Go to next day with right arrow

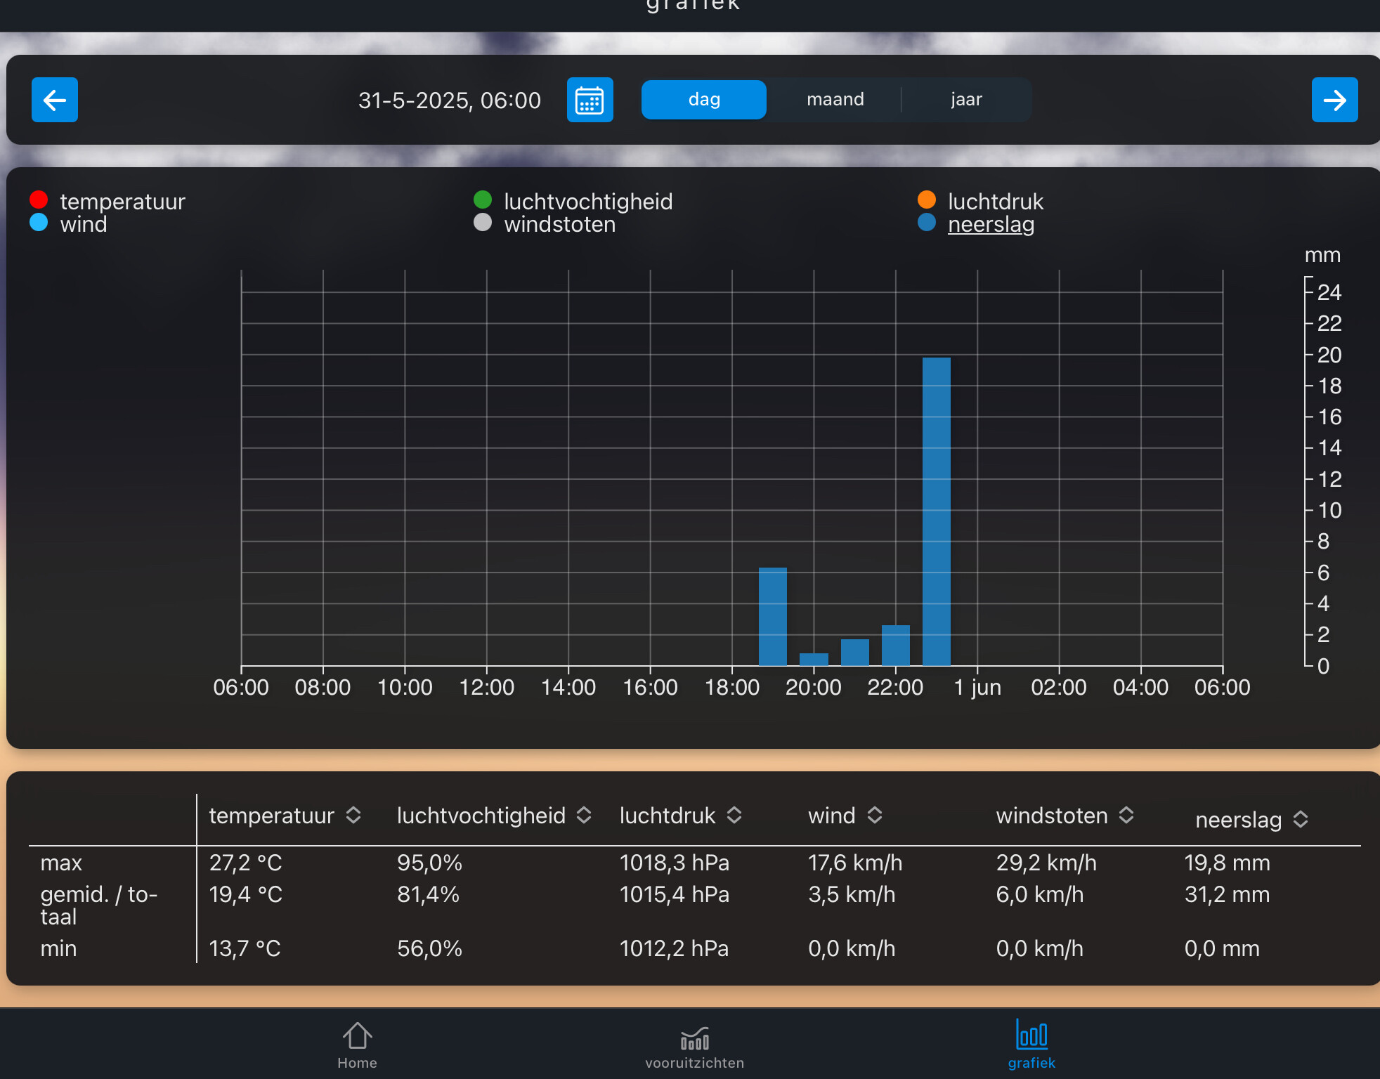pos(1334,100)
